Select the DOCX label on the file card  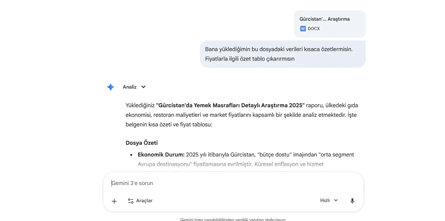coord(313,28)
